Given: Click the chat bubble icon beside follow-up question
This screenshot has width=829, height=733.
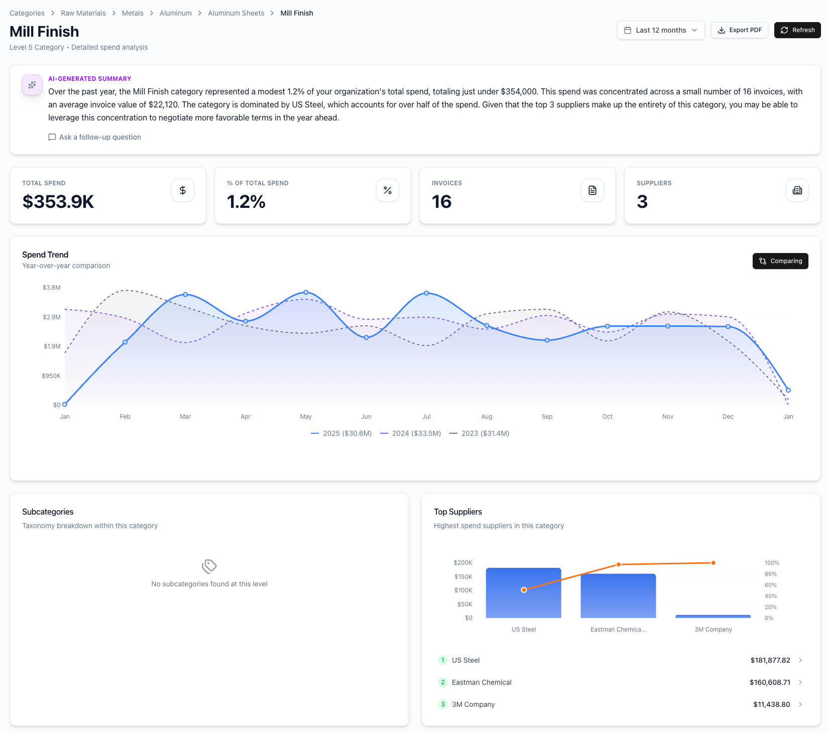Looking at the screenshot, I should click(x=52, y=137).
